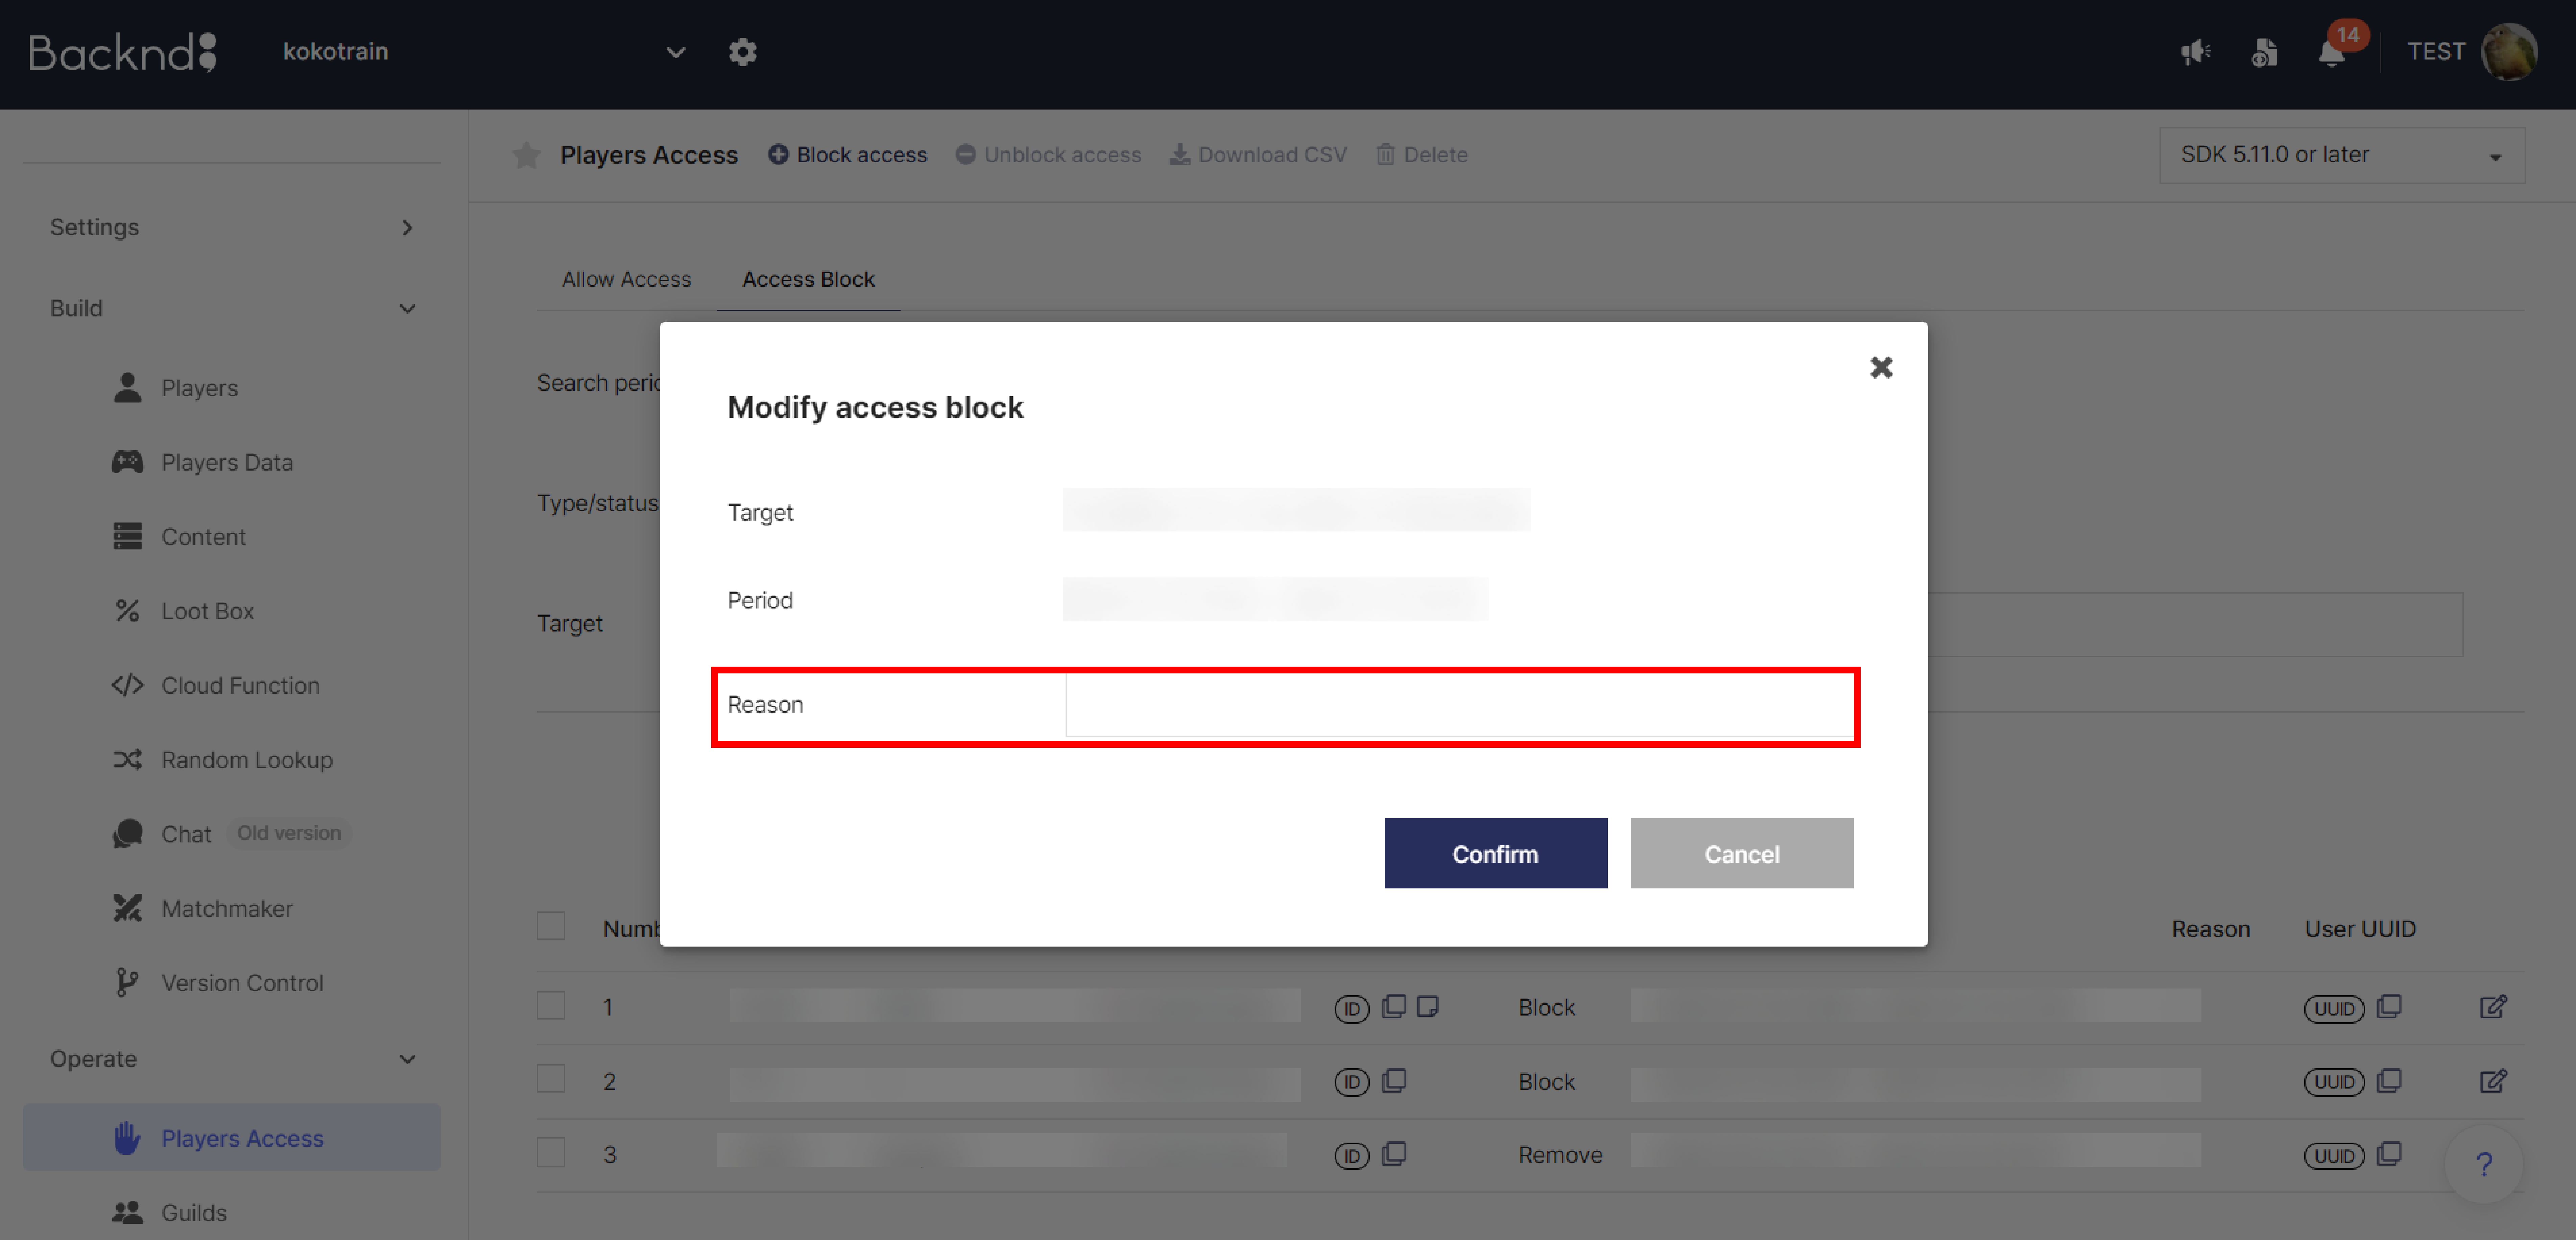
Task: Click UUID badge in row 3
Action: (x=2334, y=1156)
